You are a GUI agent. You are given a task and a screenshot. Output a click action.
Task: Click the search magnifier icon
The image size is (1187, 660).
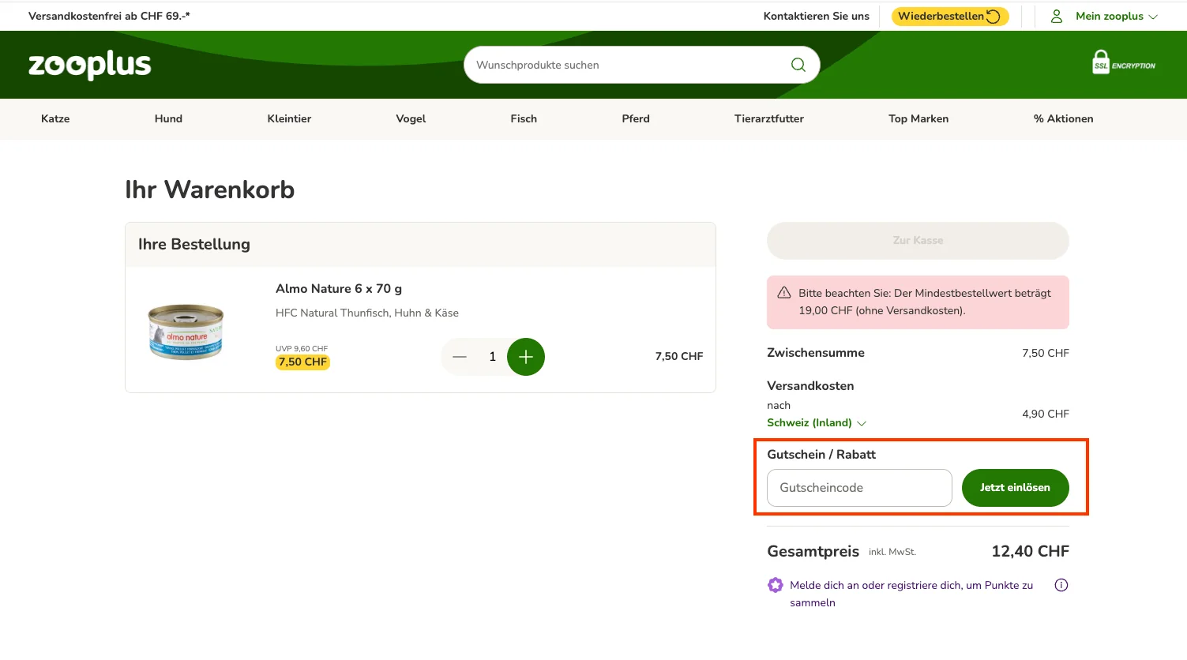(798, 65)
